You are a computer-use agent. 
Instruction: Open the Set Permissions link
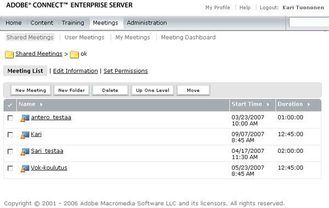pyautogui.click(x=126, y=71)
